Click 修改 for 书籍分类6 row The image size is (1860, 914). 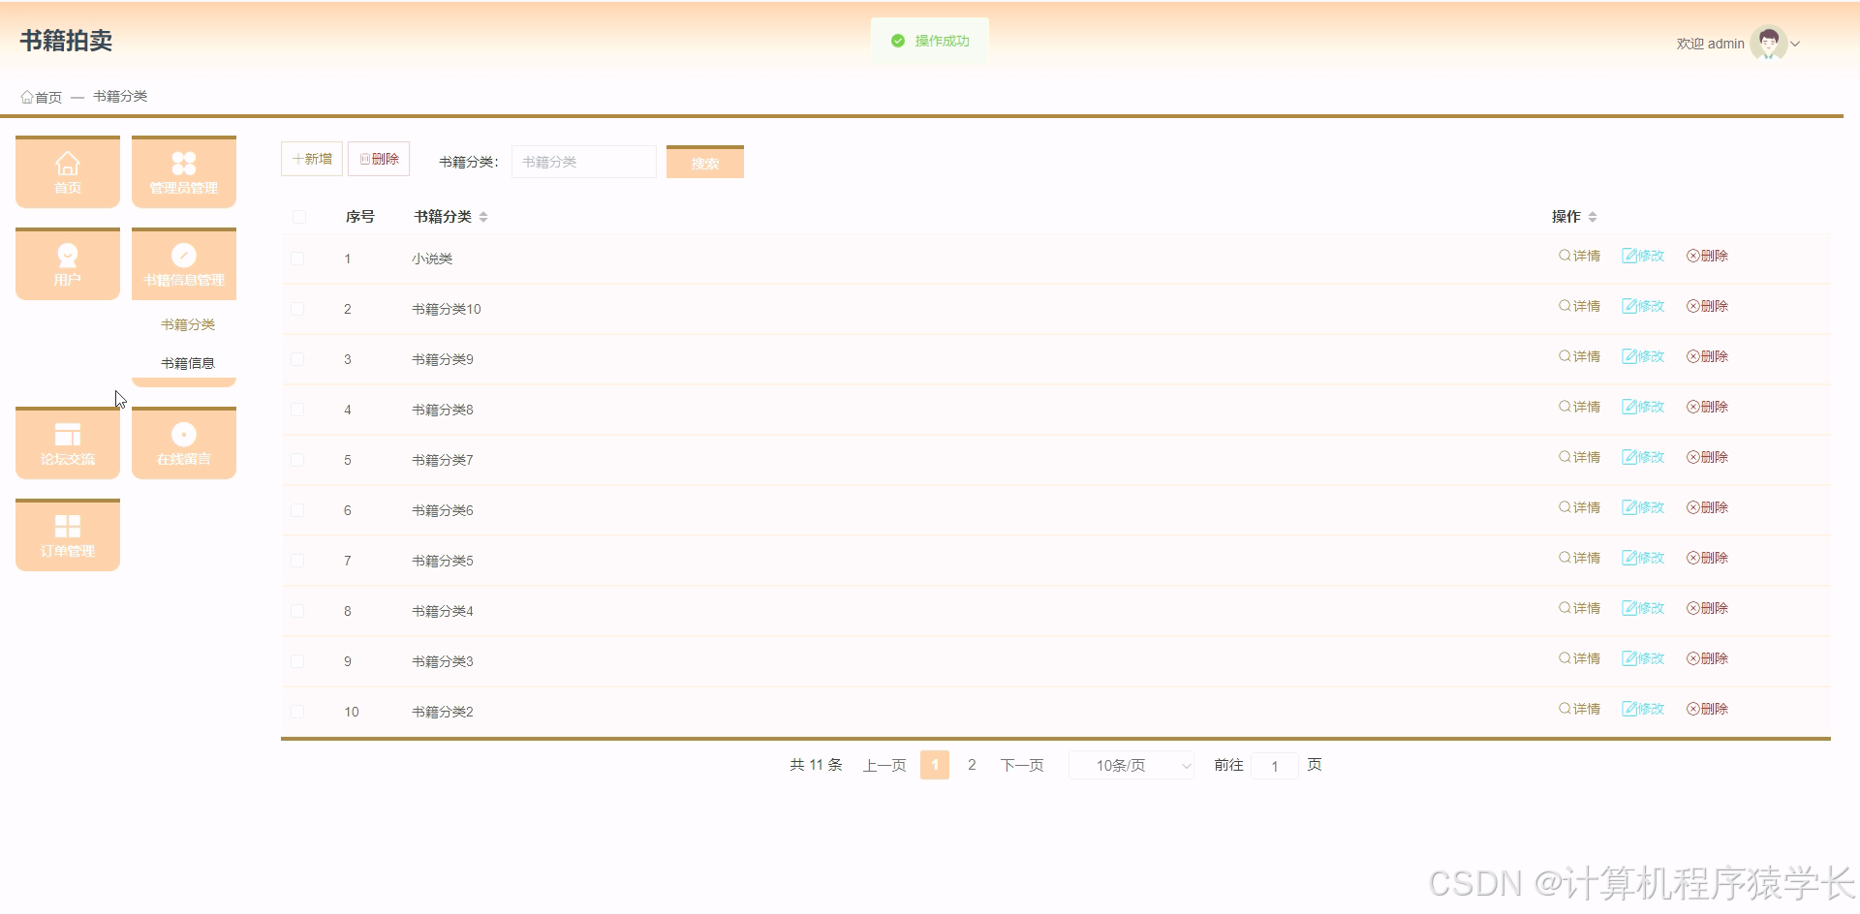[1643, 507]
